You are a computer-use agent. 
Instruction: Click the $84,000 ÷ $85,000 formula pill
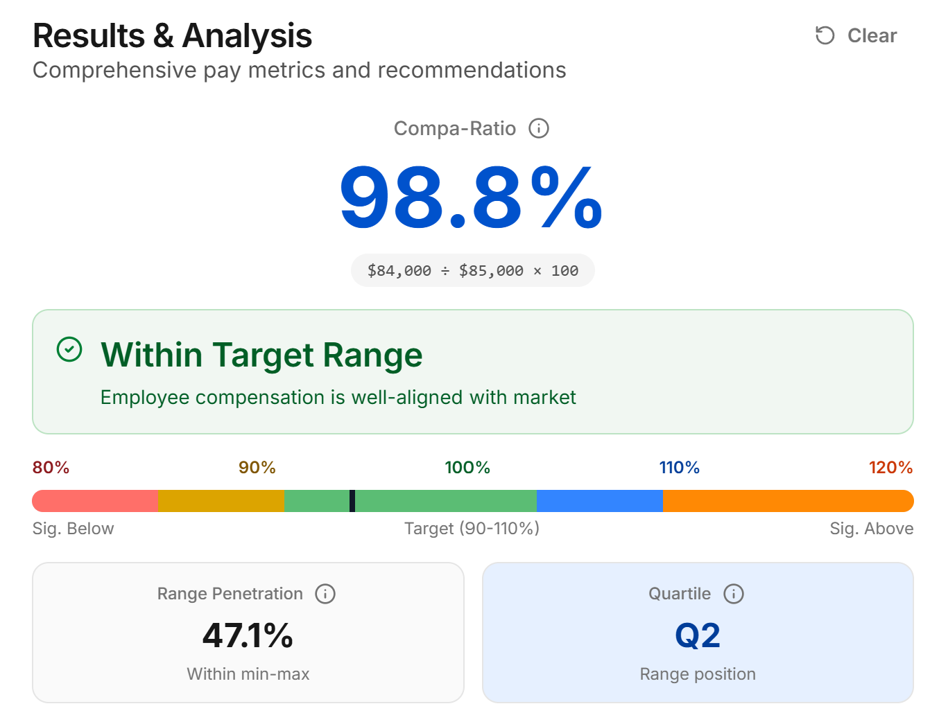tap(472, 270)
